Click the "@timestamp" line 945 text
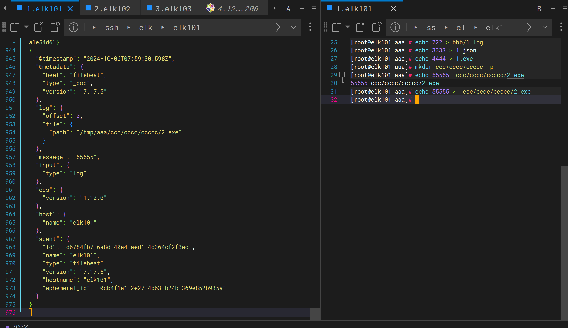568x328 pixels. coord(105,59)
